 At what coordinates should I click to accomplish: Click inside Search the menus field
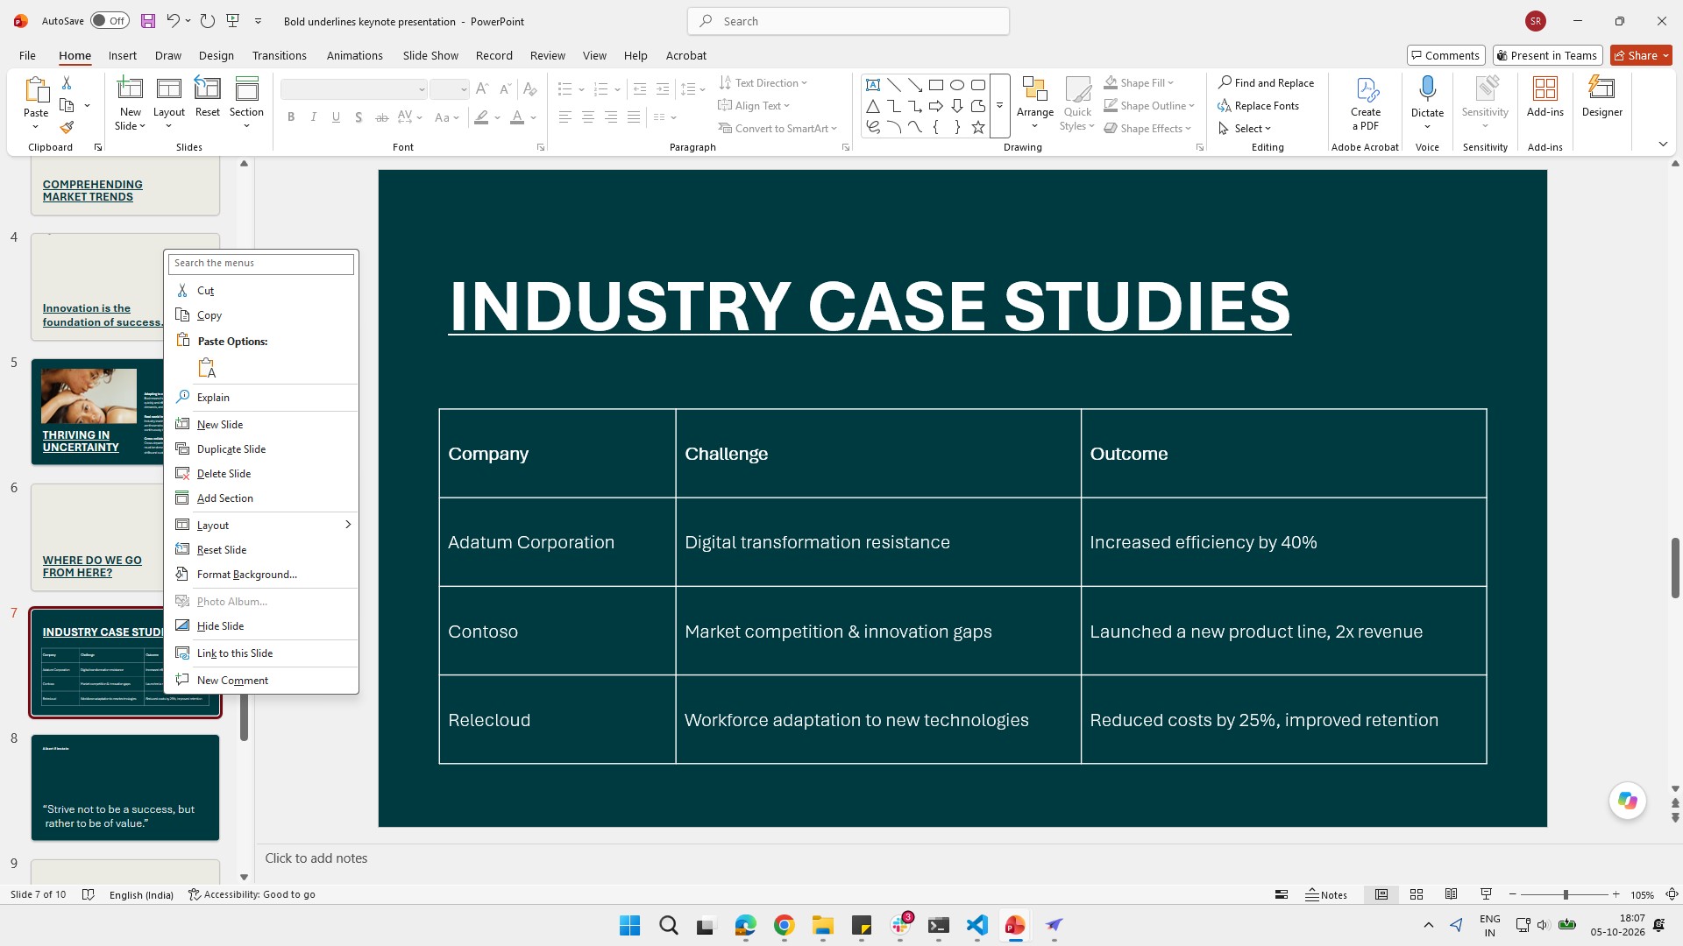click(261, 263)
